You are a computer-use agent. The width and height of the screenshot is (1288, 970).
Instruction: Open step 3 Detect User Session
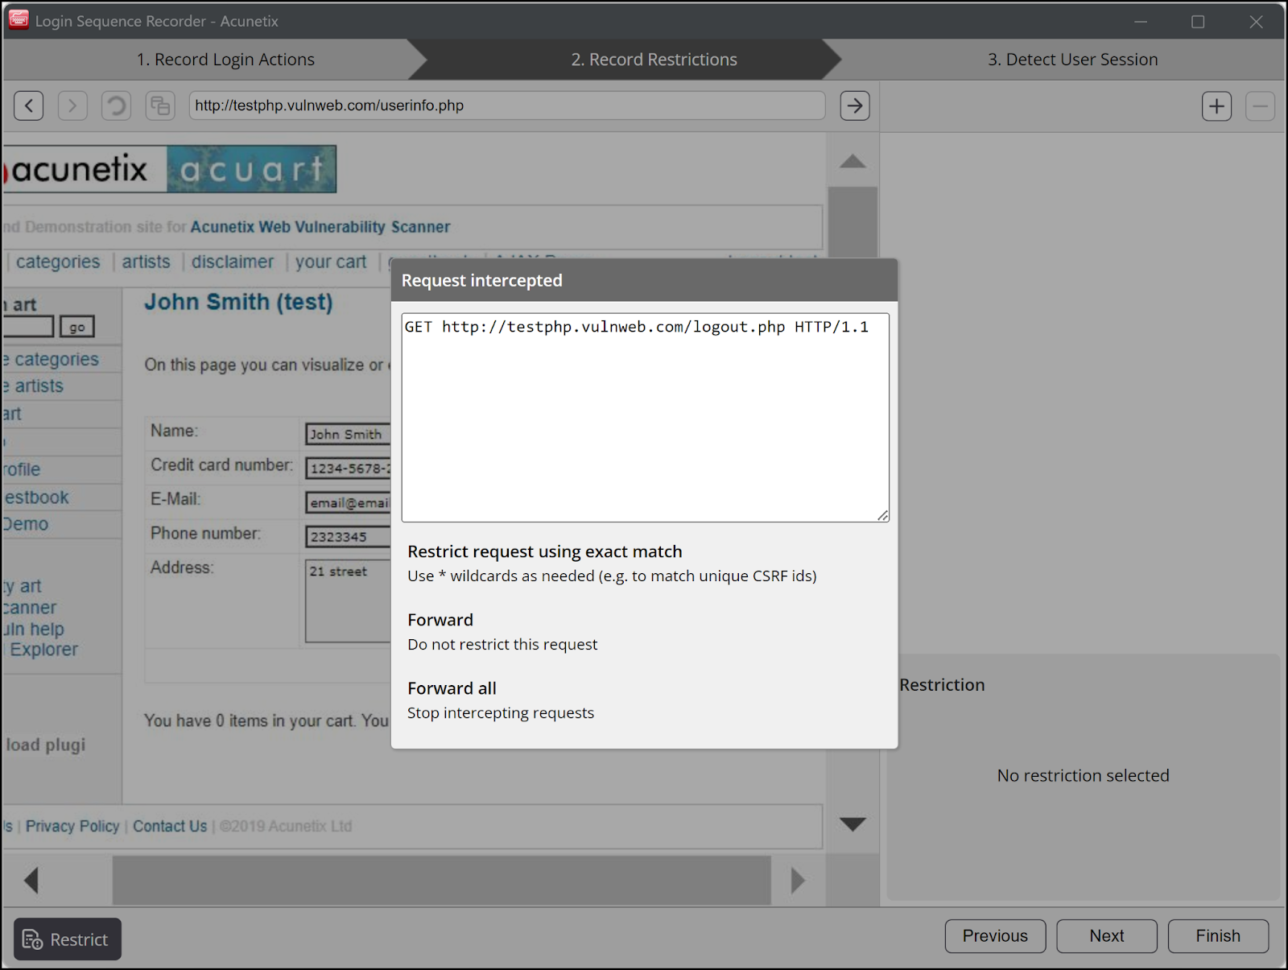point(1072,60)
